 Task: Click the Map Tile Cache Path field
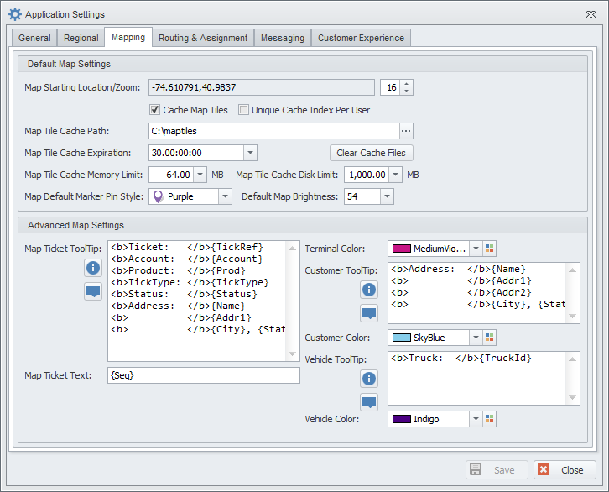click(x=273, y=131)
